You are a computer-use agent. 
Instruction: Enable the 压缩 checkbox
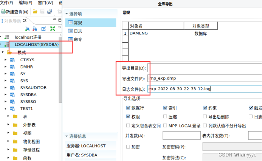pyautogui.click(x=165, y=116)
